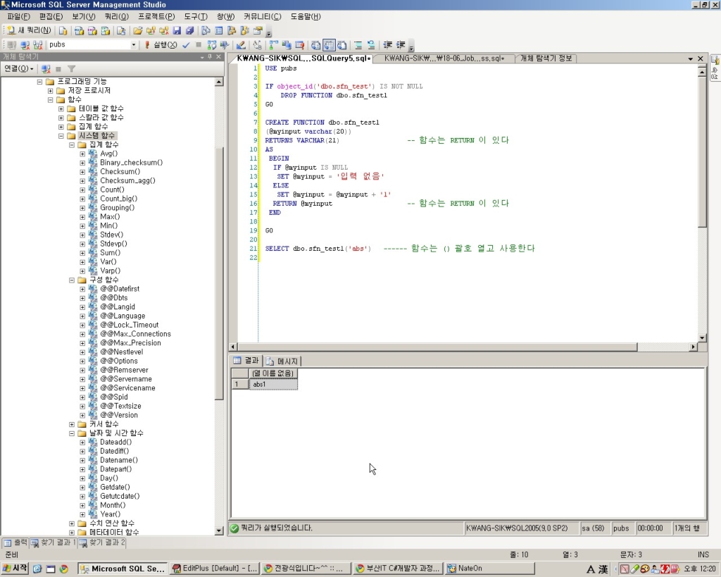This screenshot has height=577, width=721.
Task: Click Analyze Query in Tuning Advisor icon
Action: click(x=225, y=44)
